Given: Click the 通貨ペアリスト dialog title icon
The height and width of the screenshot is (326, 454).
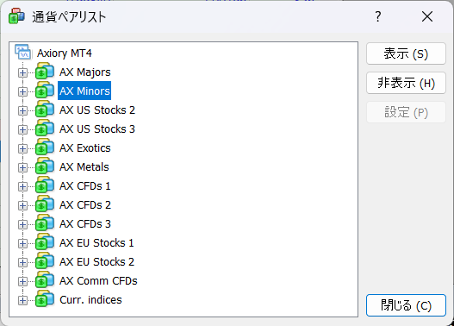Looking at the screenshot, I should [x=16, y=16].
